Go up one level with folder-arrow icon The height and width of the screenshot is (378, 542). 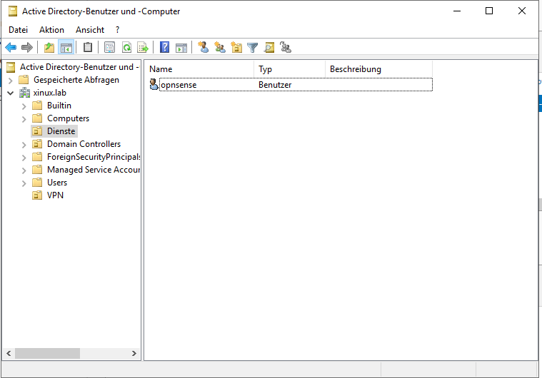pos(49,48)
